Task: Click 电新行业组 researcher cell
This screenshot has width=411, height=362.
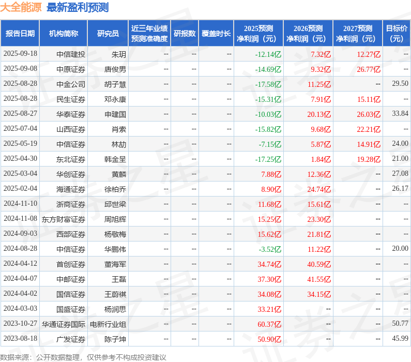Action: (108, 324)
